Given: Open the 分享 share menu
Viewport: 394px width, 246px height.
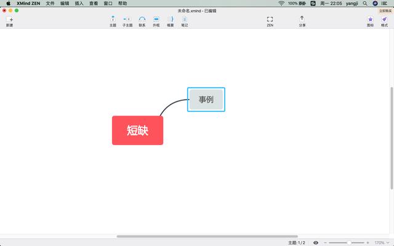Looking at the screenshot, I should [x=302, y=22].
